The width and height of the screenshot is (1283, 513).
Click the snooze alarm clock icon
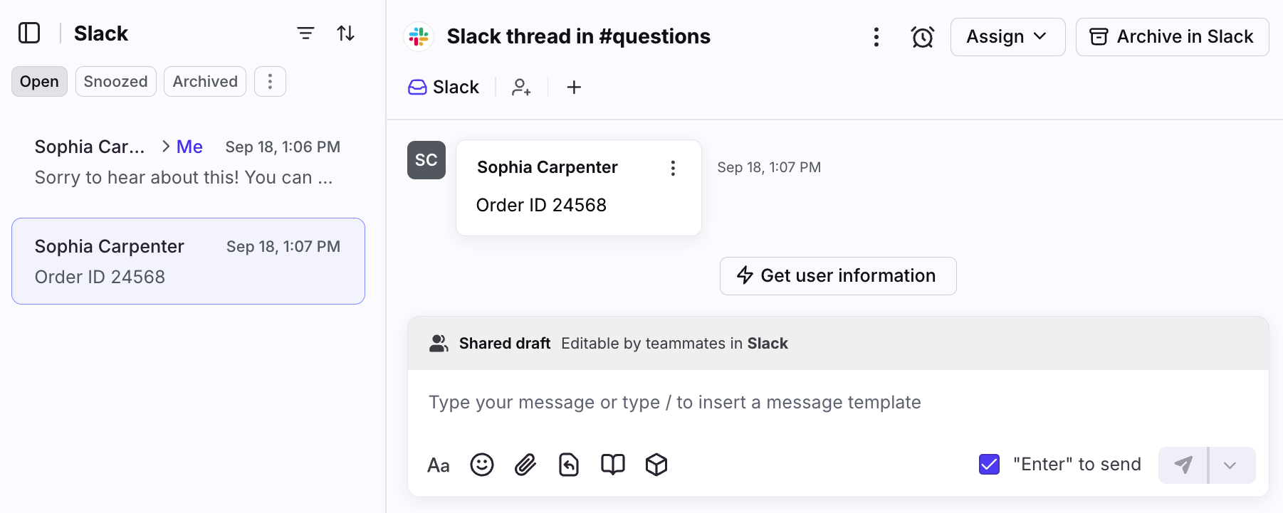[x=922, y=37]
